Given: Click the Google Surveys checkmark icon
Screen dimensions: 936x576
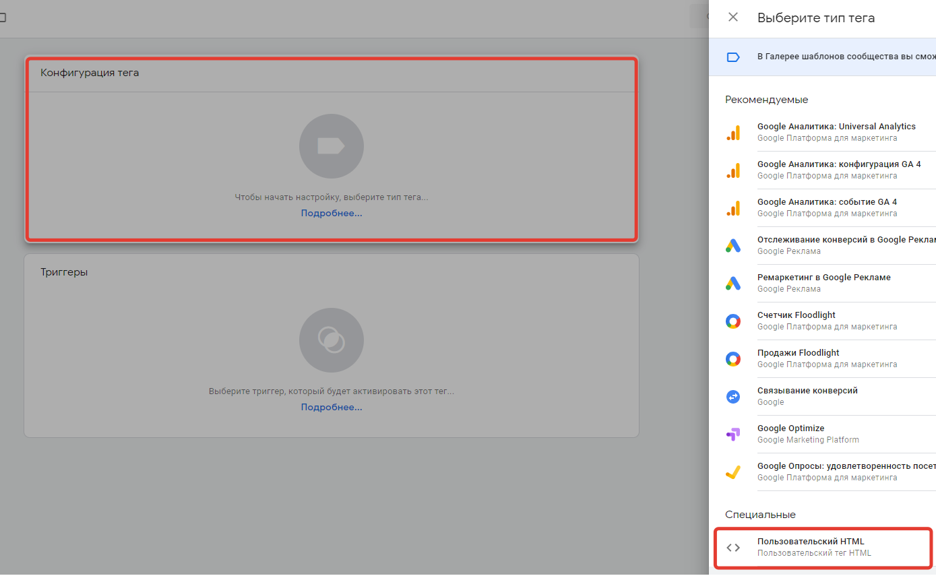Looking at the screenshot, I should 733,472.
